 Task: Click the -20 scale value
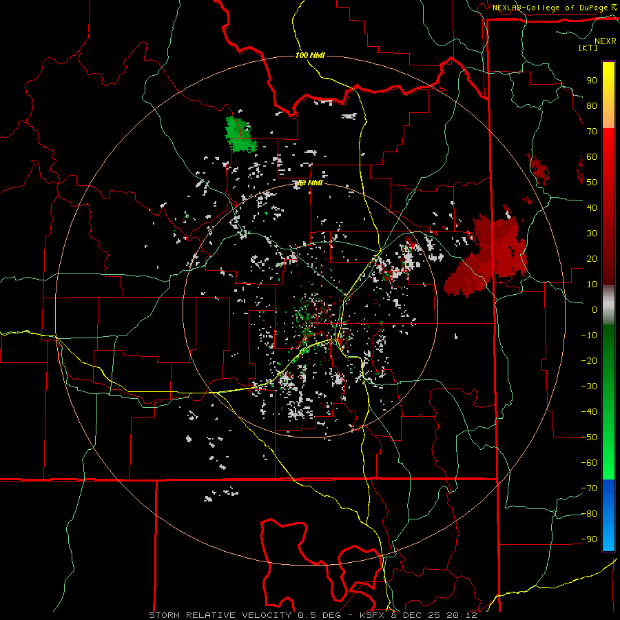point(589,361)
